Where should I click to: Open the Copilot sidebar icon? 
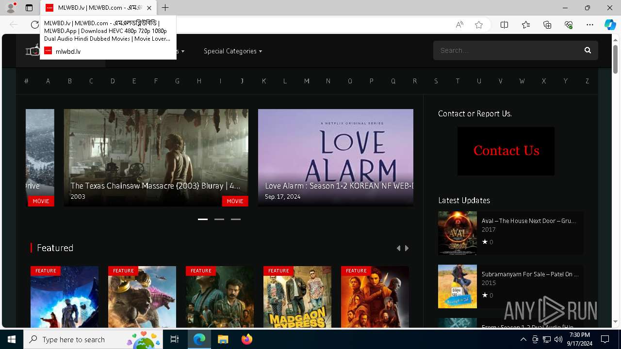tap(610, 25)
